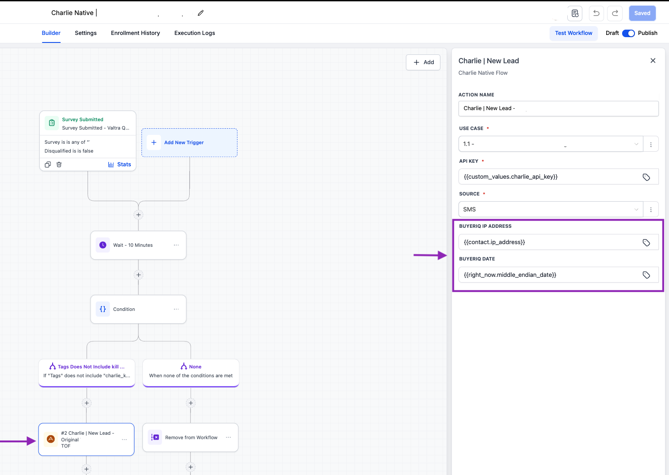The image size is (669, 475).
Task: Add step below Wait 10 Minutes
Action: [x=138, y=275]
